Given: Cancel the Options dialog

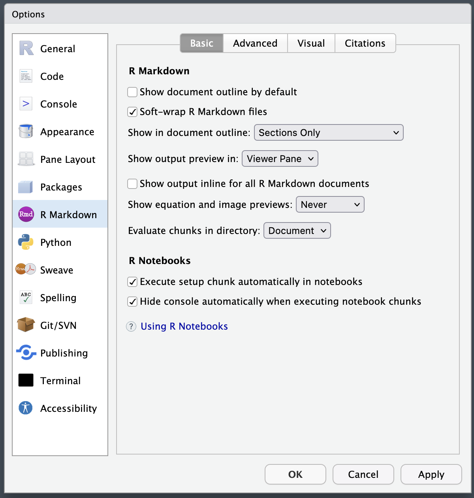Looking at the screenshot, I should (x=363, y=474).
